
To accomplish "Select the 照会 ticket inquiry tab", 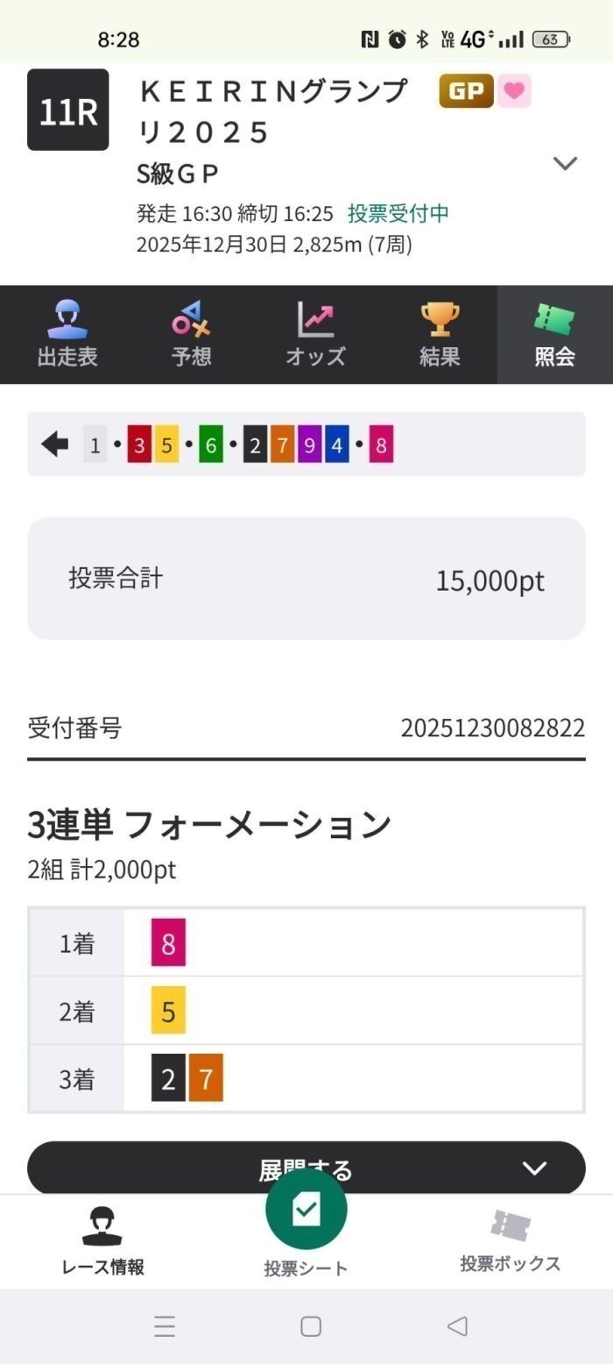I will (x=554, y=334).
